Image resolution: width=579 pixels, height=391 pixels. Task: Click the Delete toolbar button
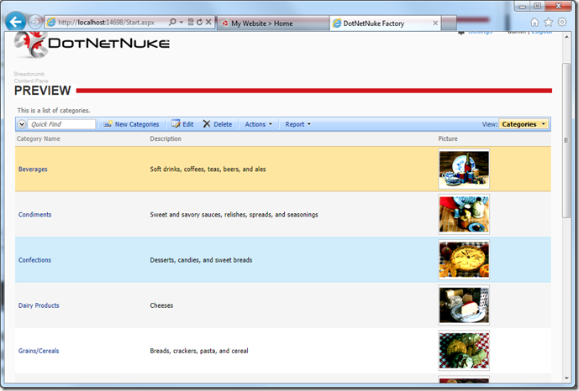218,124
